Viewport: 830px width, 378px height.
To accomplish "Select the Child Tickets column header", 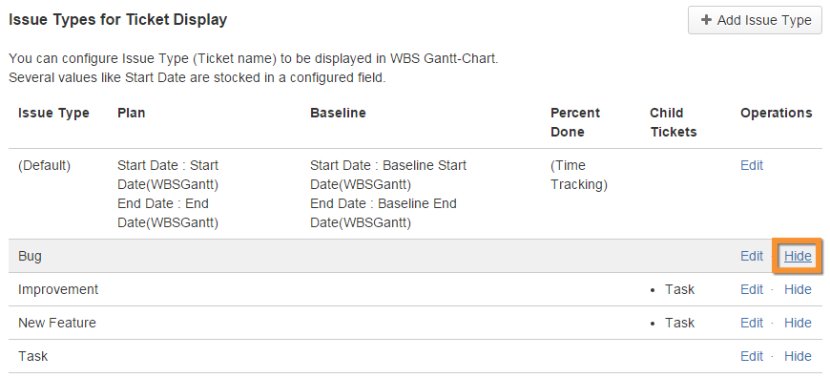I will pyautogui.click(x=674, y=122).
